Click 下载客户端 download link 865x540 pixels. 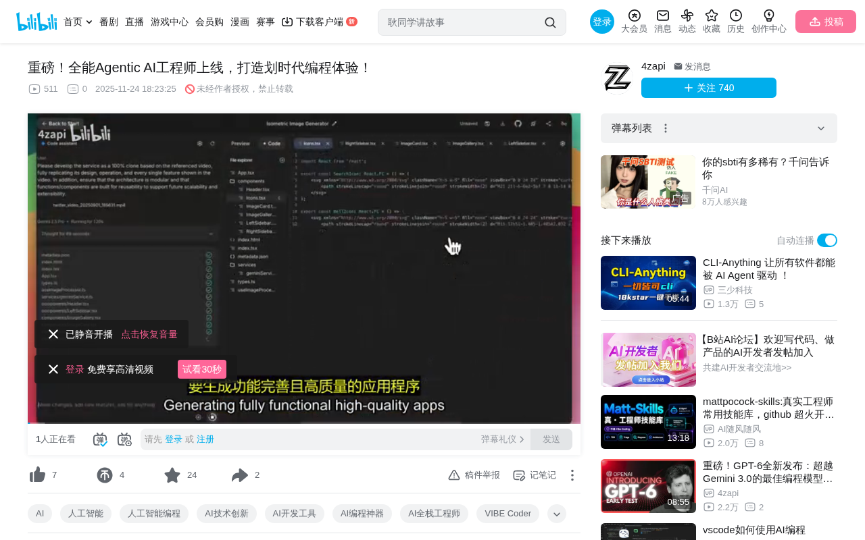319,22
